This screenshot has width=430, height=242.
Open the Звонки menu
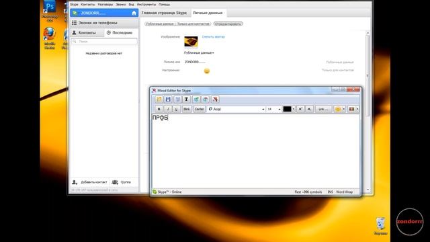tap(121, 5)
